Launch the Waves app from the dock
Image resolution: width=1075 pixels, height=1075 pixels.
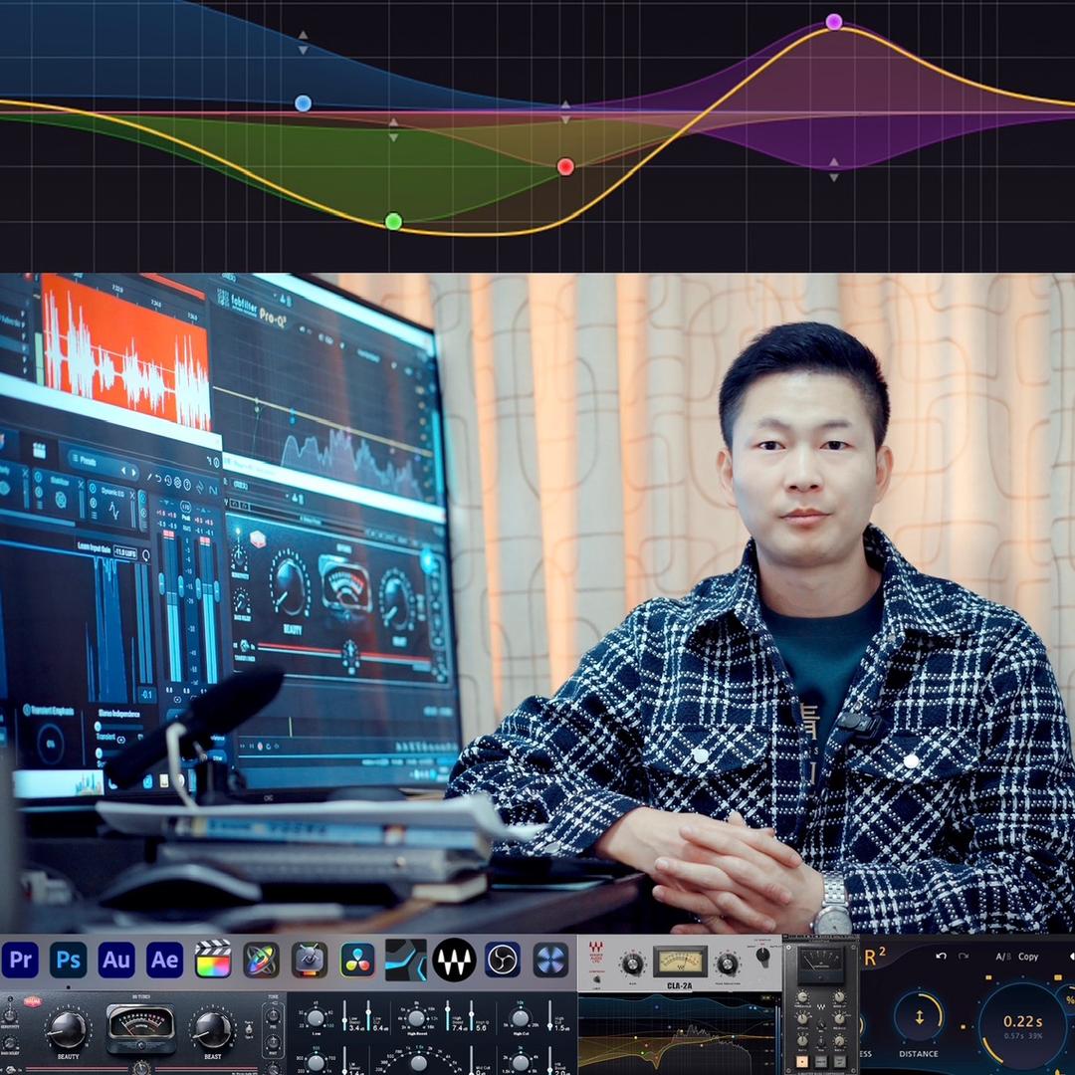click(x=454, y=960)
